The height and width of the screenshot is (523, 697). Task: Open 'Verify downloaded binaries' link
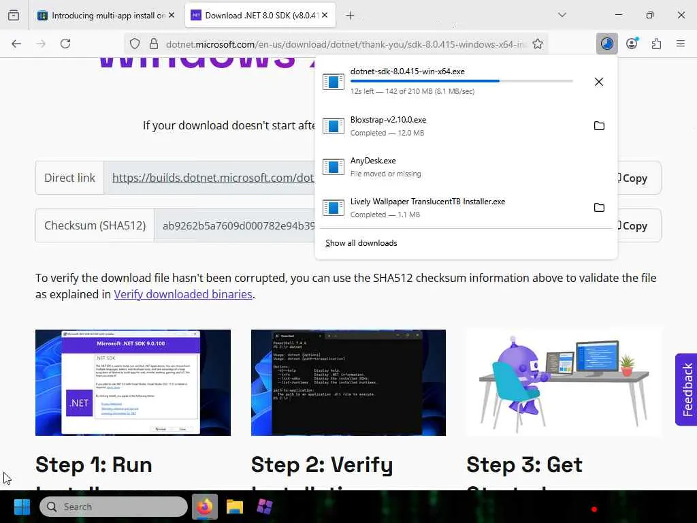pyautogui.click(x=183, y=294)
